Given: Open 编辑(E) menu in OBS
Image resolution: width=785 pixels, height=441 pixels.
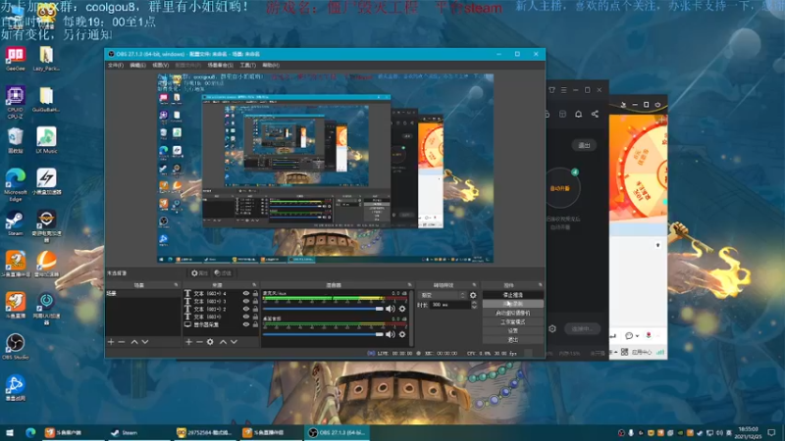Looking at the screenshot, I should click(x=137, y=65).
